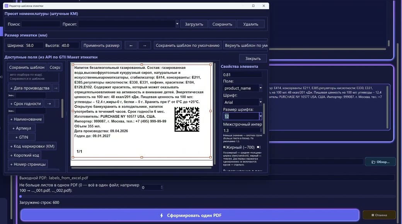The width and height of the screenshot is (402, 224).
Task: Click Загрузить preset button
Action: pos(194,24)
